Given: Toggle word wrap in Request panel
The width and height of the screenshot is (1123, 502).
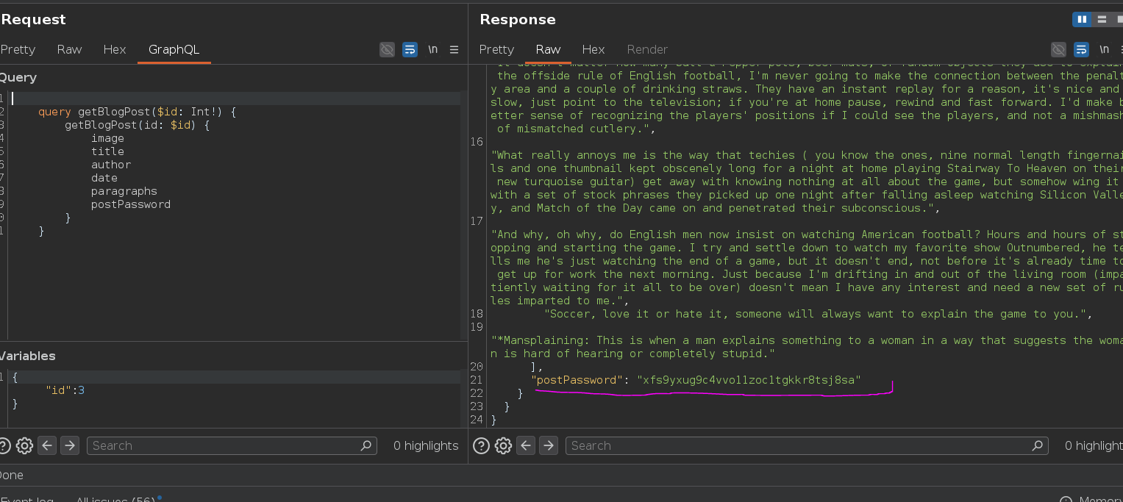Looking at the screenshot, I should click(x=410, y=49).
